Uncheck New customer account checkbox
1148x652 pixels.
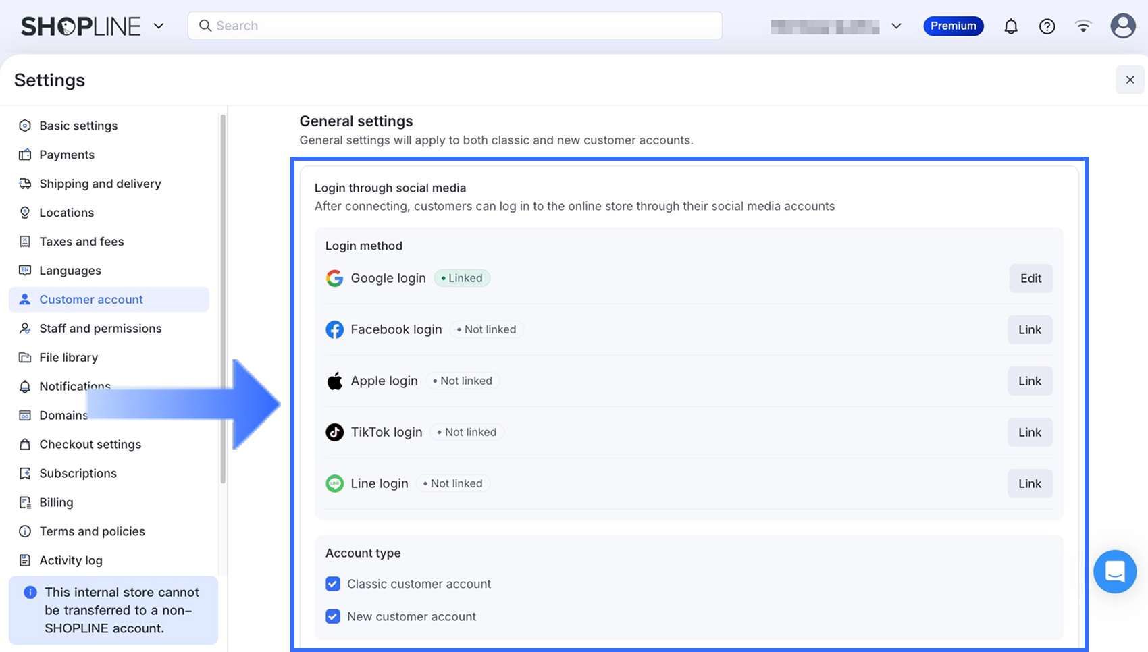click(x=333, y=616)
